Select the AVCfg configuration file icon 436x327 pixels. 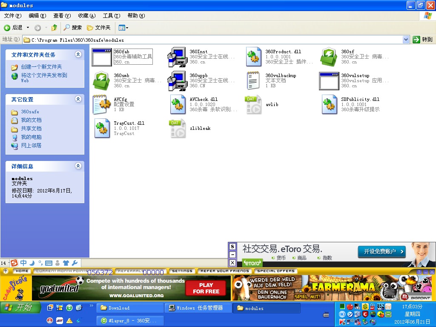tap(101, 105)
